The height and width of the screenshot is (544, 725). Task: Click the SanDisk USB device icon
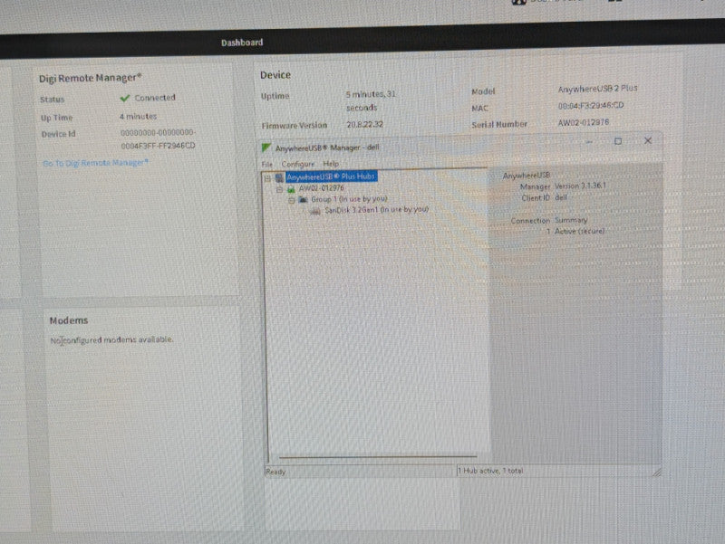314,211
